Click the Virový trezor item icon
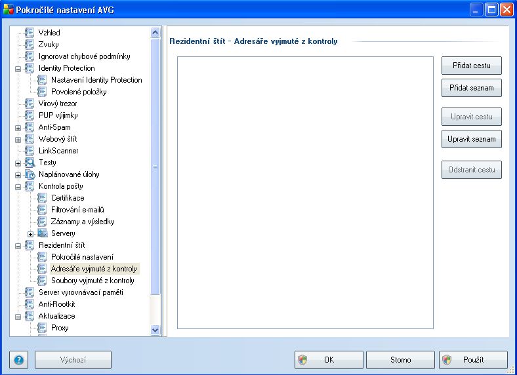 coord(30,104)
